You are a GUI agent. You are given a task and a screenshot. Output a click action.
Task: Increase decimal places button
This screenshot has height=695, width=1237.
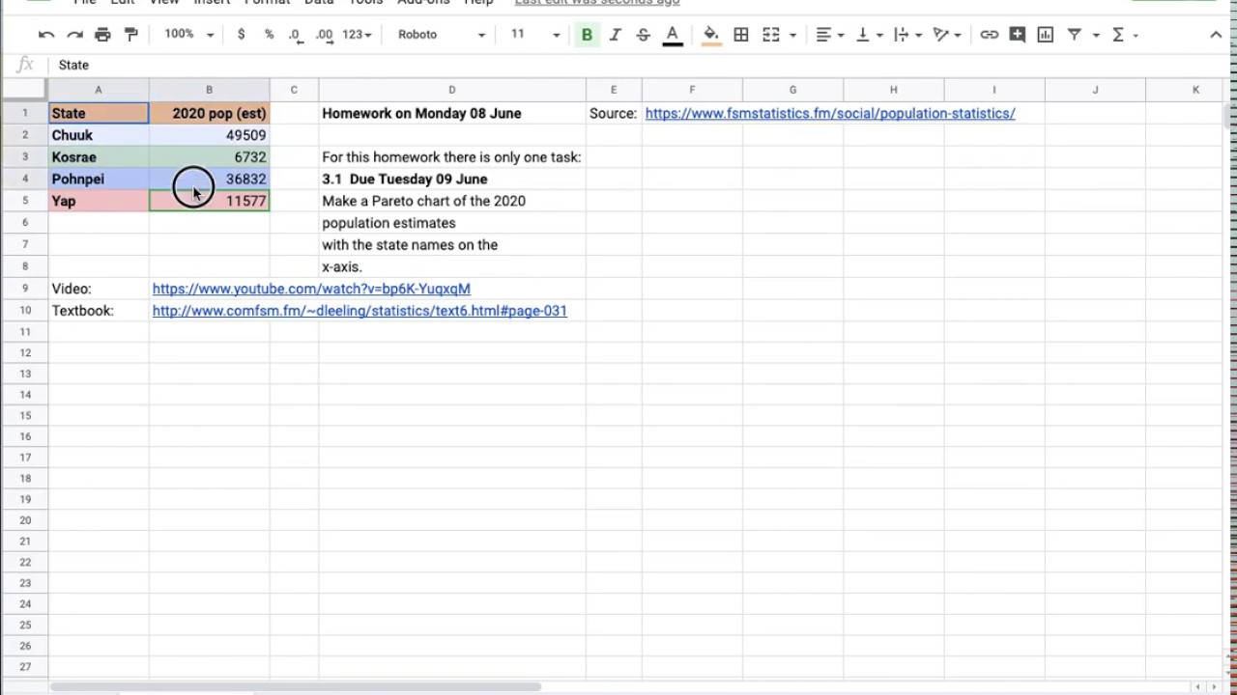[x=325, y=35]
